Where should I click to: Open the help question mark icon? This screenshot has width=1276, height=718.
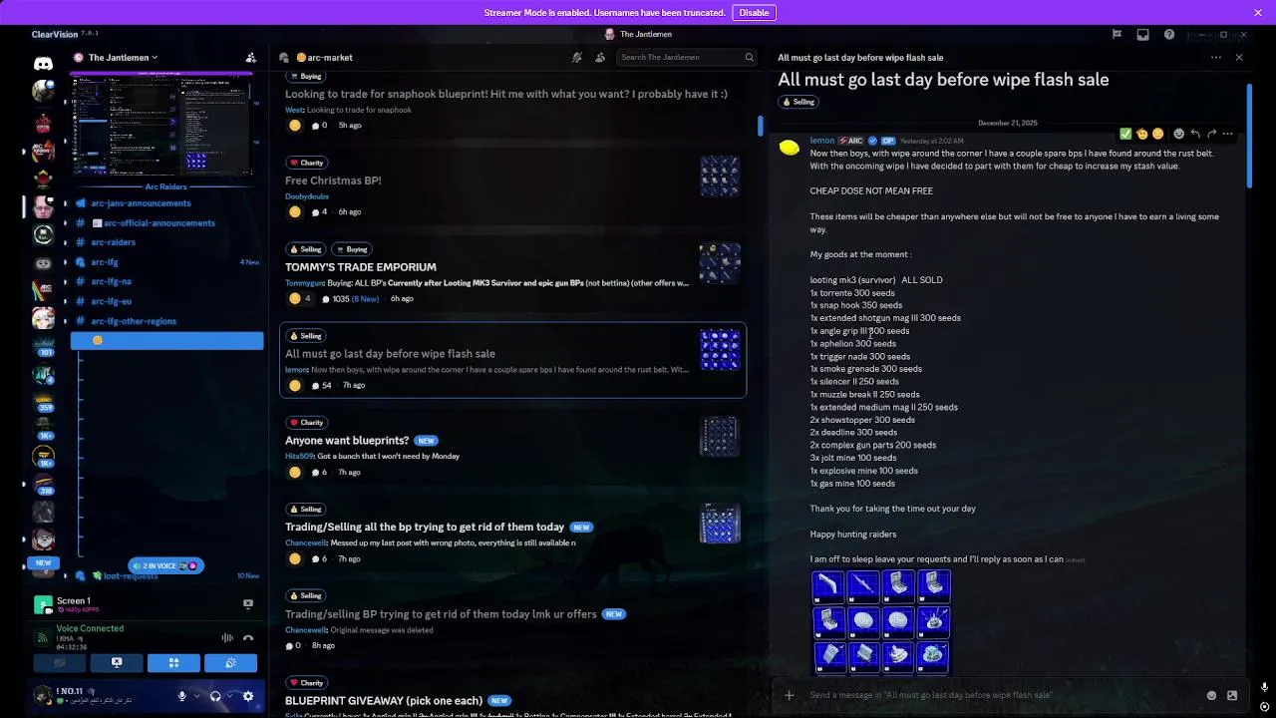click(1169, 35)
